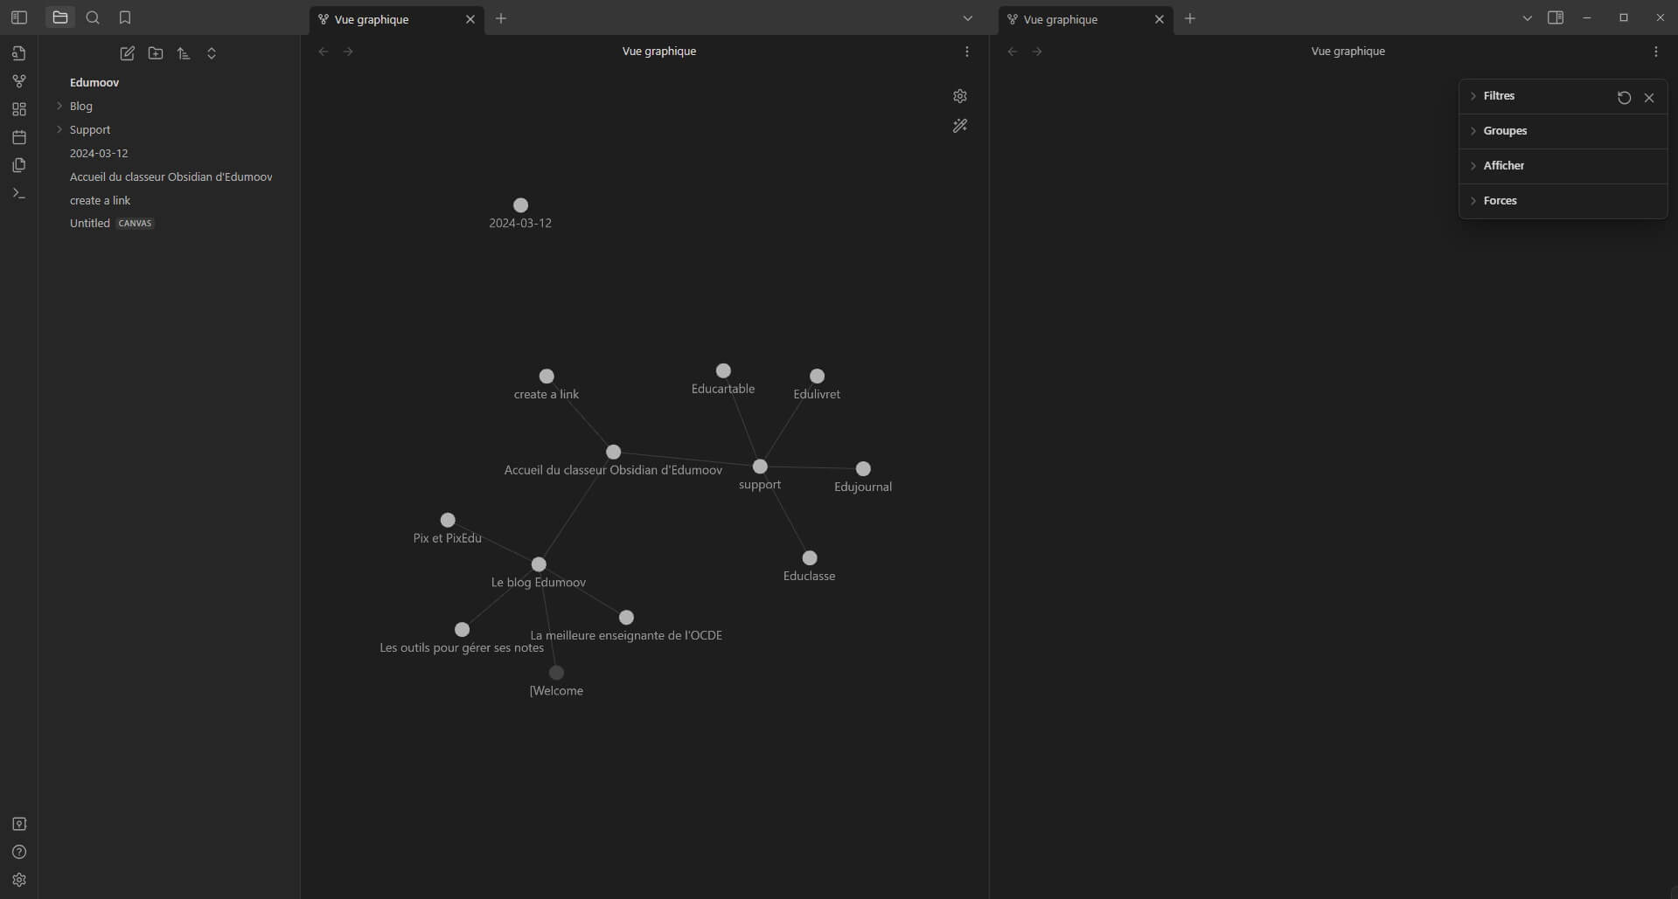Click the Edulivret graph node

[817, 376]
